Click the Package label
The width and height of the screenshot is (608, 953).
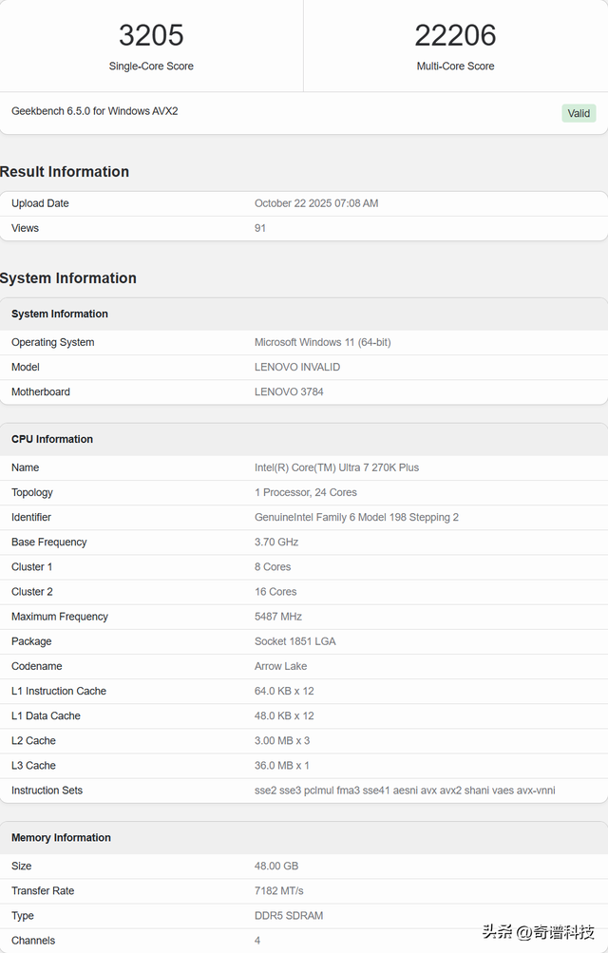(31, 641)
